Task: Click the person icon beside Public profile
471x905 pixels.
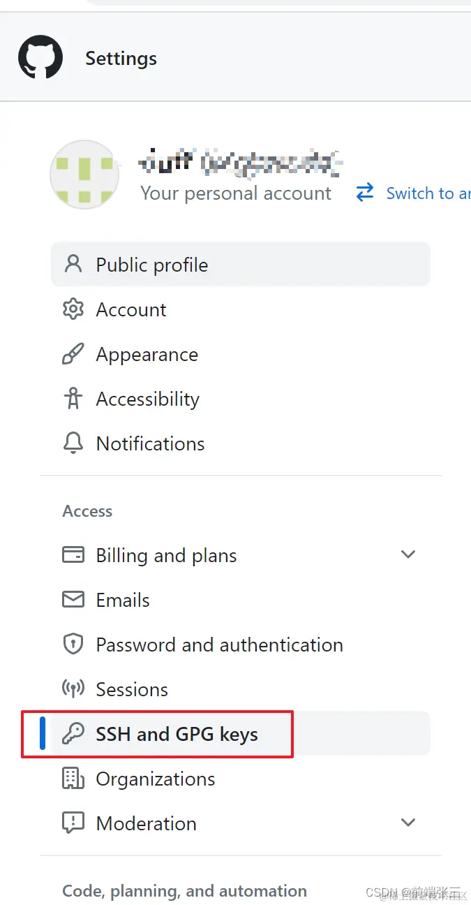Action: point(73,264)
